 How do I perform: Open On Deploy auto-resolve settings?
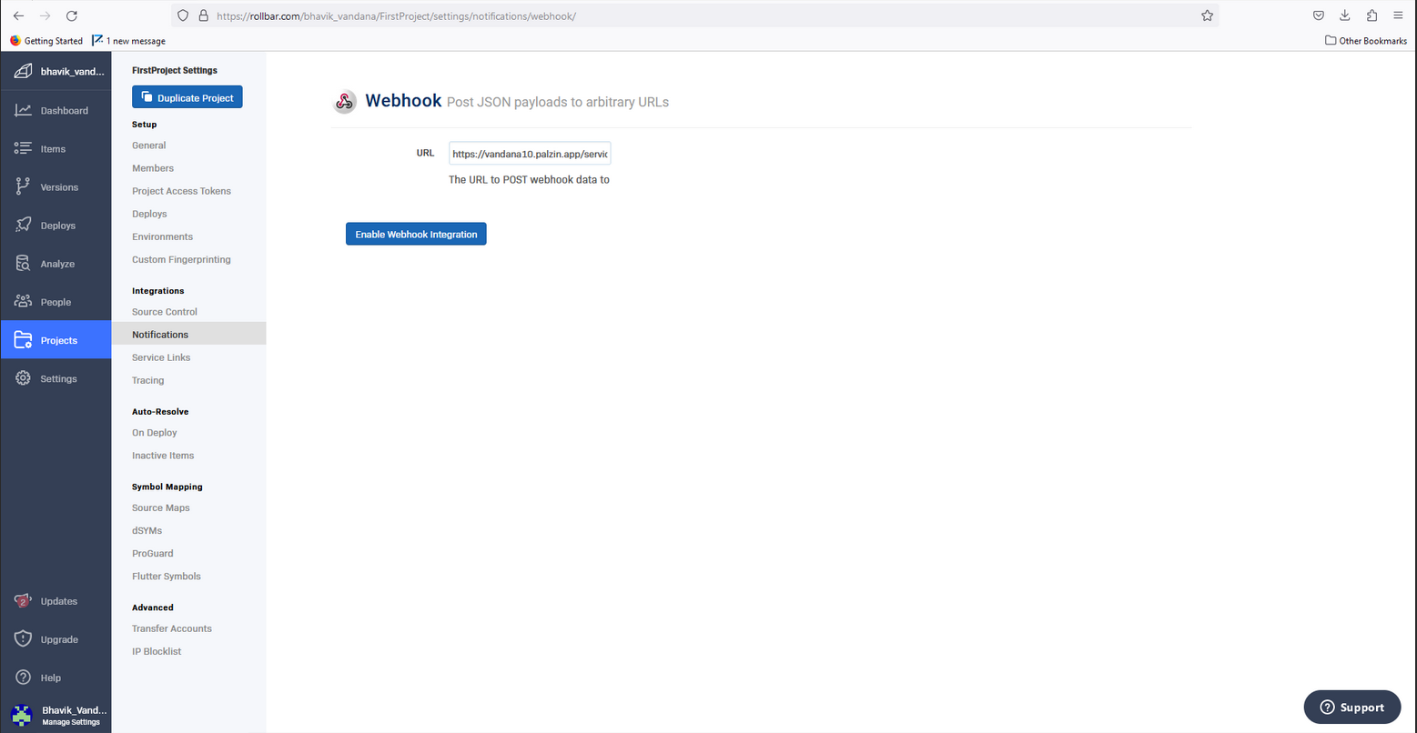tap(155, 433)
